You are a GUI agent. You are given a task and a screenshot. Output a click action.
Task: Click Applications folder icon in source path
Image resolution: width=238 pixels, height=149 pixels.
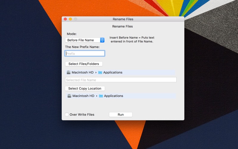100,72
